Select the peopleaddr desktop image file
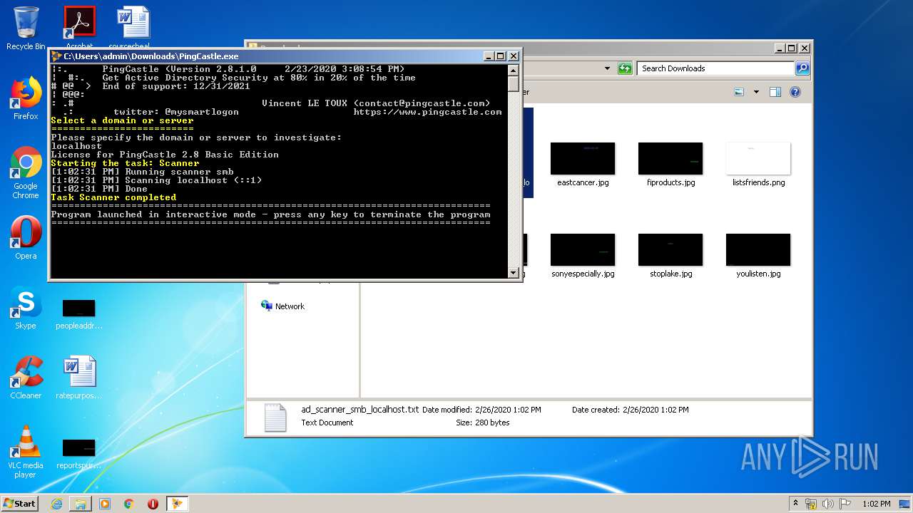The height and width of the screenshot is (513, 913). [79, 314]
